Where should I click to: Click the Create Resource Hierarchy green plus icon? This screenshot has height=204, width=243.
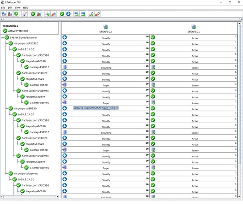pyautogui.click(x=33, y=14)
